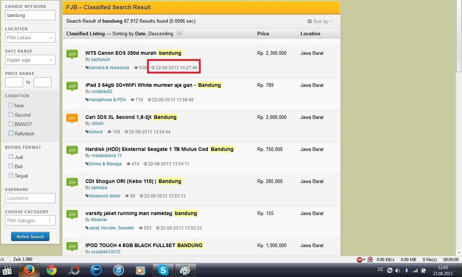Image resolution: width=462 pixels, height=277 pixels.
Task: Click the views eye icon next to 539
Action: click(136, 67)
